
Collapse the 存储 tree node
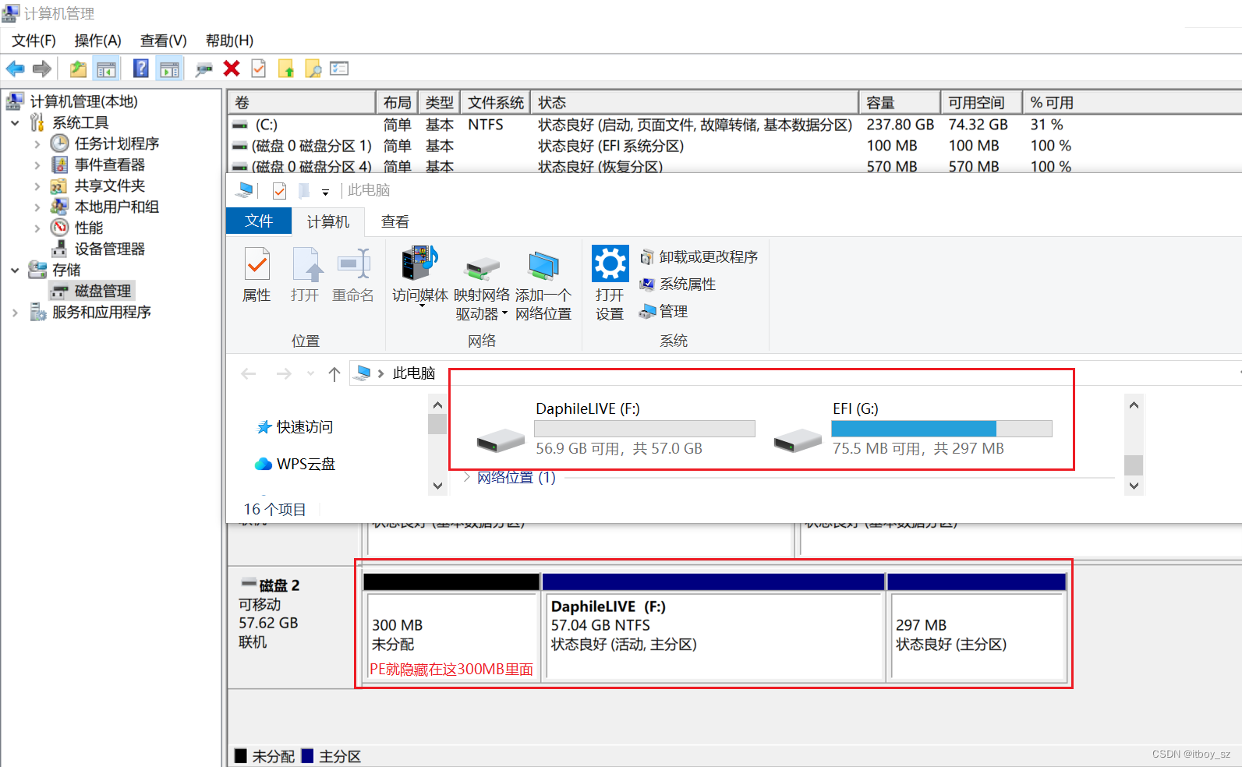coord(15,270)
